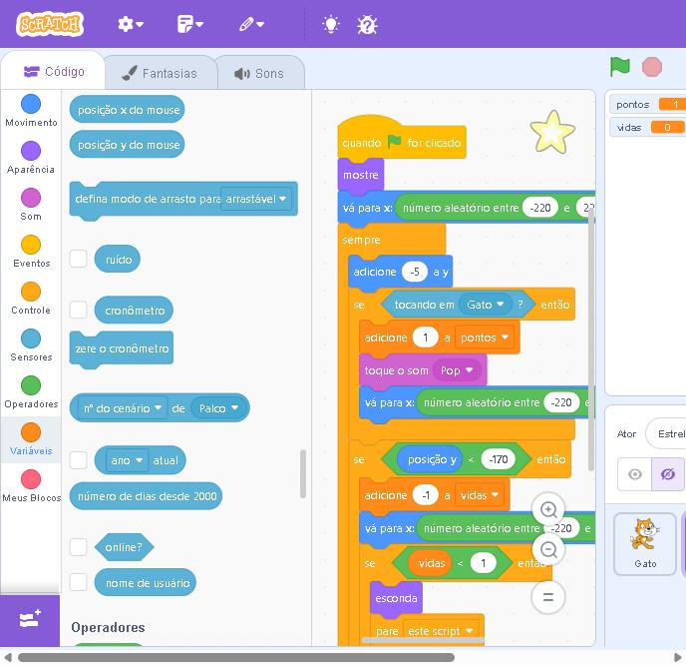Click the posição y do mouse block
The width and height of the screenshot is (686, 665).
128,145
